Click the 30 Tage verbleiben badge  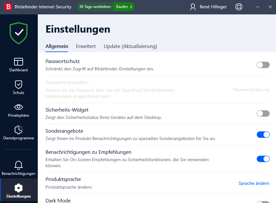click(x=95, y=7)
